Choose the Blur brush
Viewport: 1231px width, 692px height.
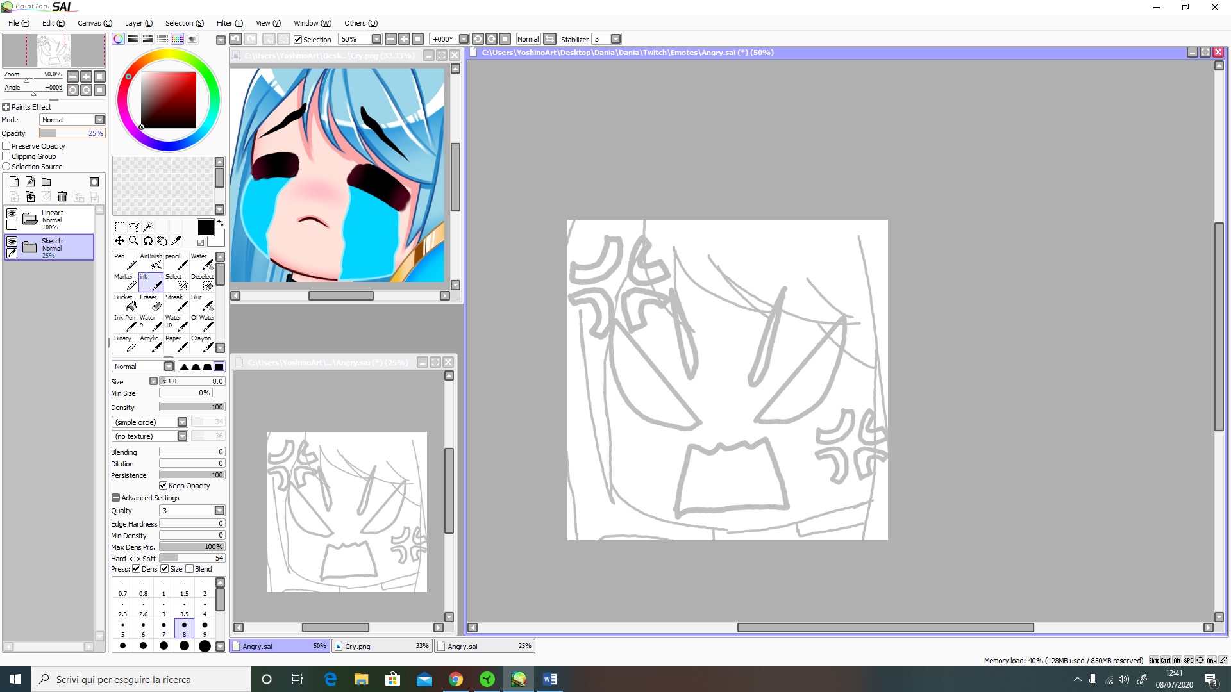[x=202, y=302]
